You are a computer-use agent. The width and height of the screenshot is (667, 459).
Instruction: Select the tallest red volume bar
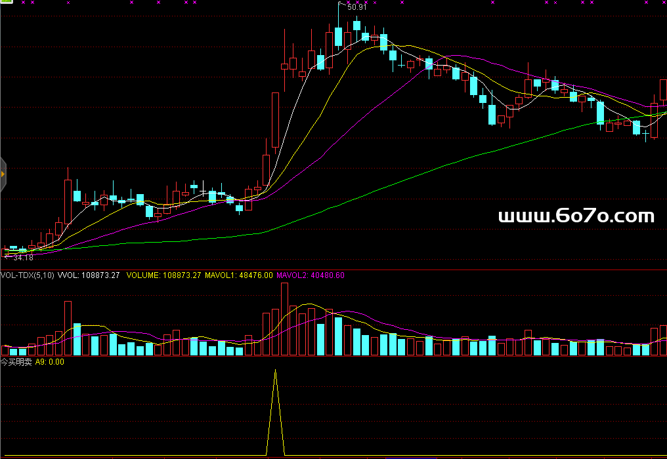point(284,319)
